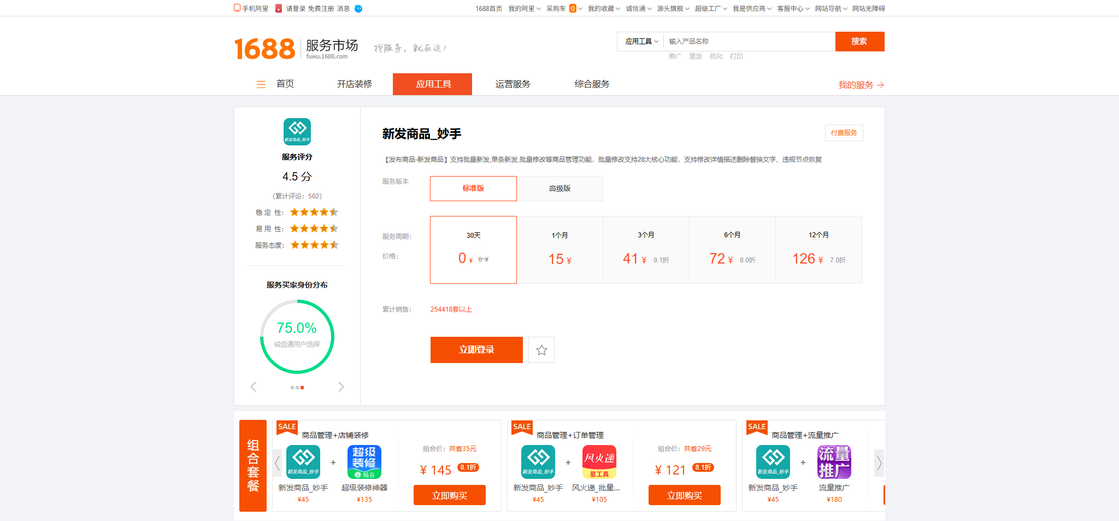Click the red active carousel dot
The image size is (1119, 521).
[x=302, y=388]
